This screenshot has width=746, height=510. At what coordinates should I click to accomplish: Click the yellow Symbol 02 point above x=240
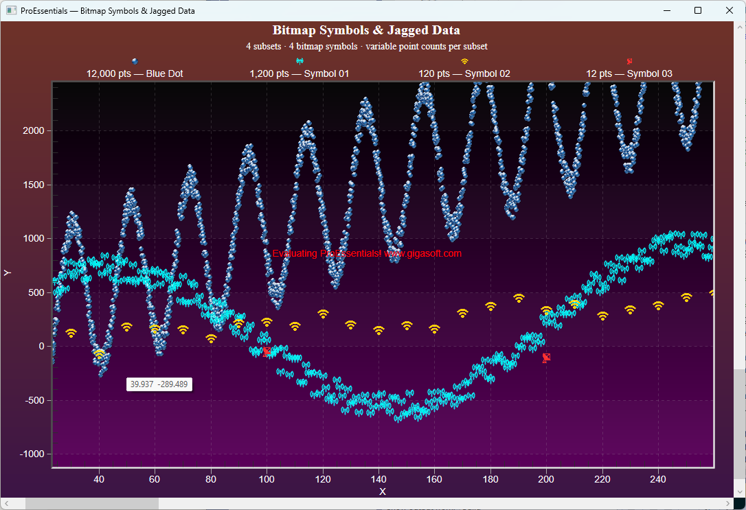pos(658,305)
